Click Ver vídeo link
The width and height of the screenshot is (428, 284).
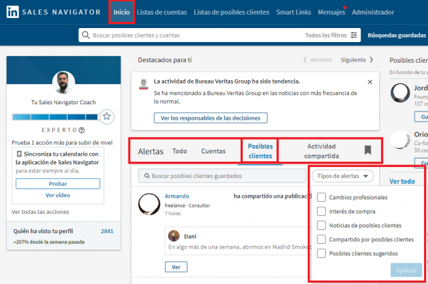(58, 195)
